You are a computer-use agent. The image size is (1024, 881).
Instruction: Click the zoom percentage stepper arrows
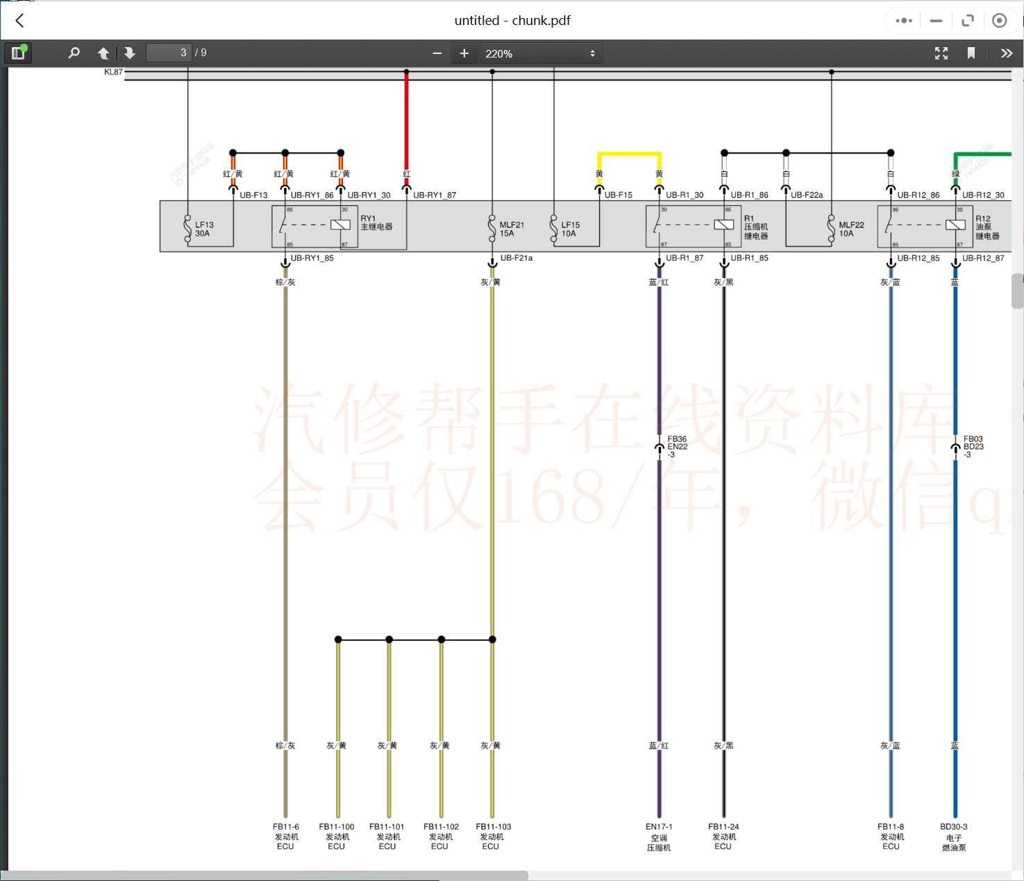[x=592, y=53]
